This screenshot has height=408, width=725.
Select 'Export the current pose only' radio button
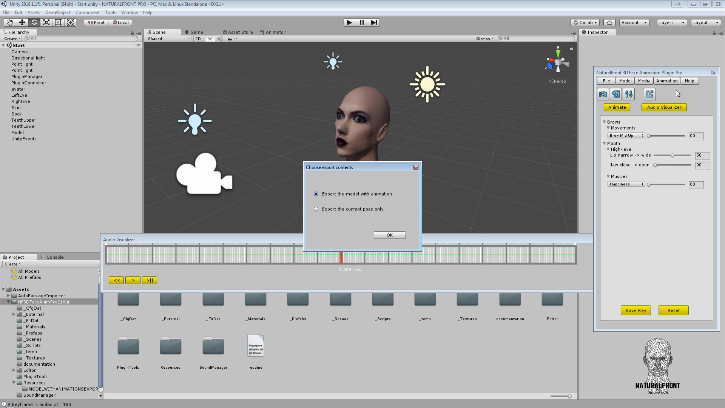pos(316,209)
